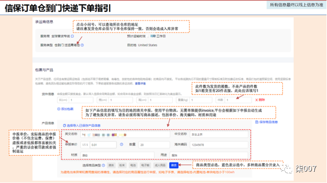Viewport: 327px width, 183px height.
Task: Click the 英文名称 English name field
Action: 125,135
